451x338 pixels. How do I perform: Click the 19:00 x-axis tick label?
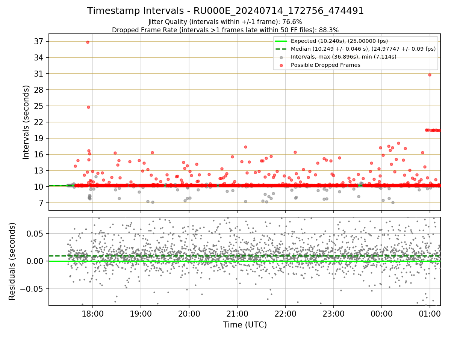pyautogui.click(x=141, y=314)
